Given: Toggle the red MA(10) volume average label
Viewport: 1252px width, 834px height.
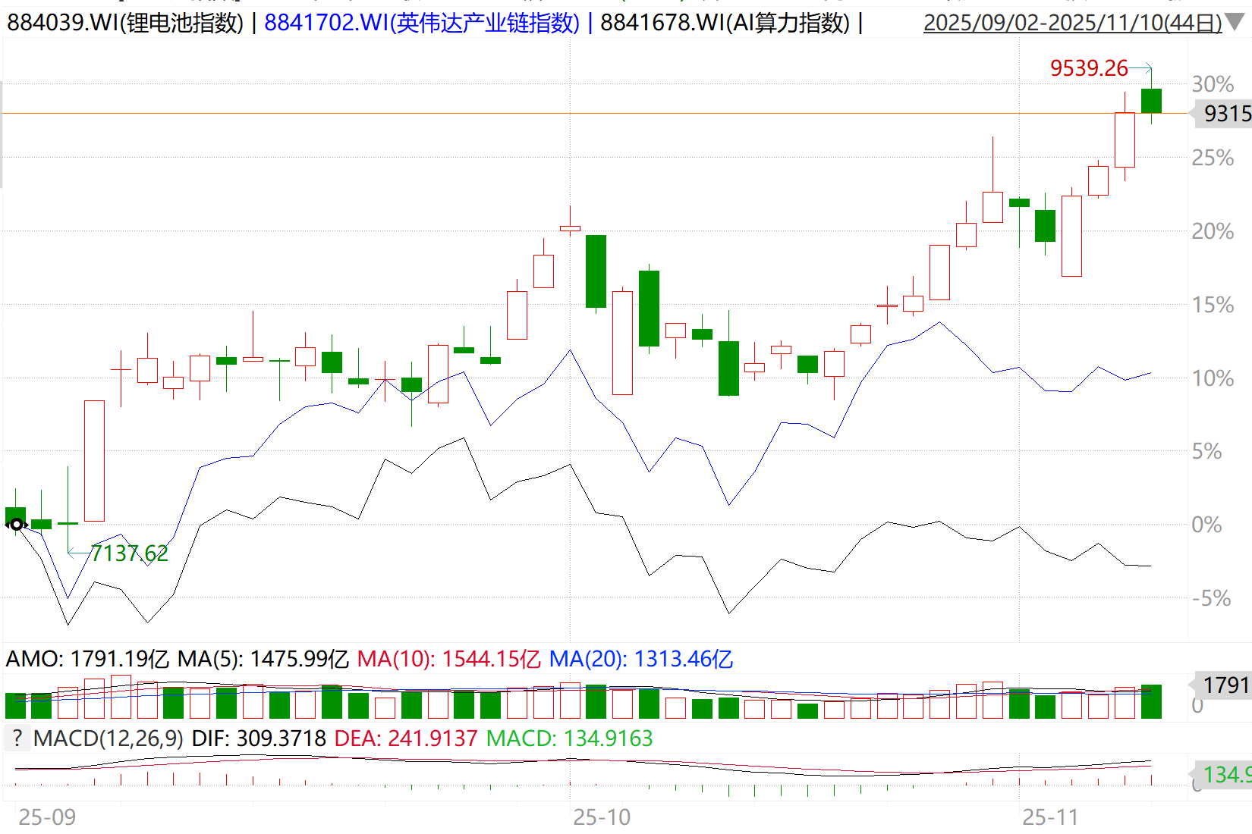Looking at the screenshot, I should click(x=448, y=659).
